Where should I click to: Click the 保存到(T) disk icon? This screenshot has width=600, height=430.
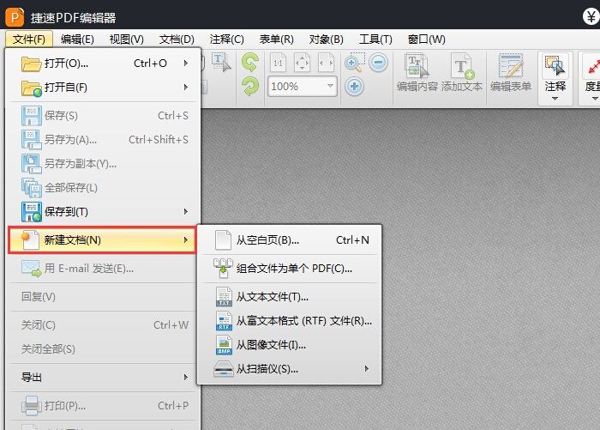(x=32, y=212)
